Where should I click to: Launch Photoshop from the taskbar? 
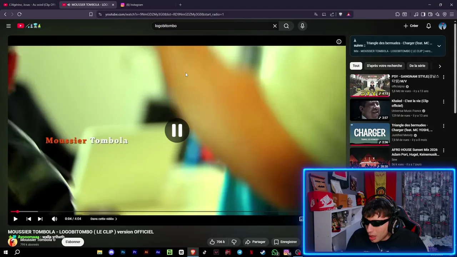[x=123, y=252]
